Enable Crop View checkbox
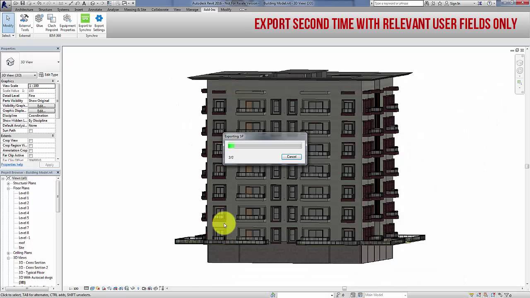 coord(31,141)
